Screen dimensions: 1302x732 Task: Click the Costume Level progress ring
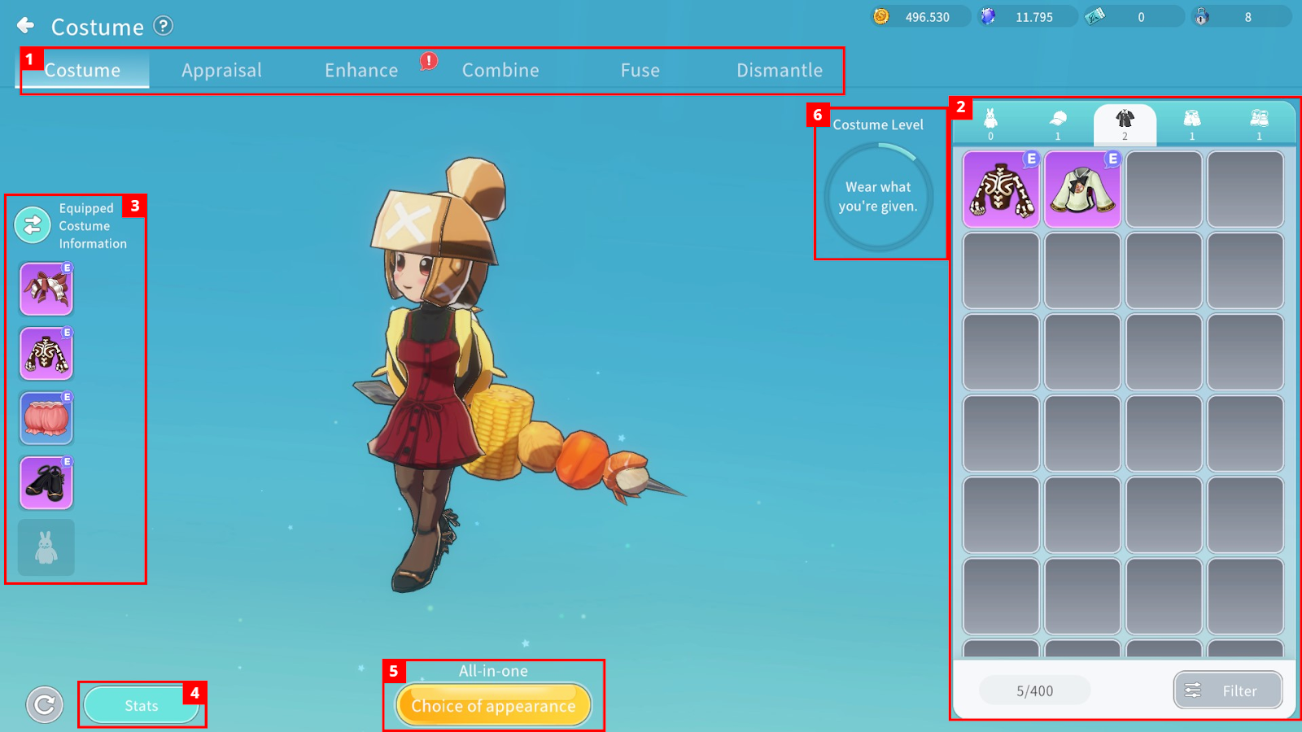[878, 197]
